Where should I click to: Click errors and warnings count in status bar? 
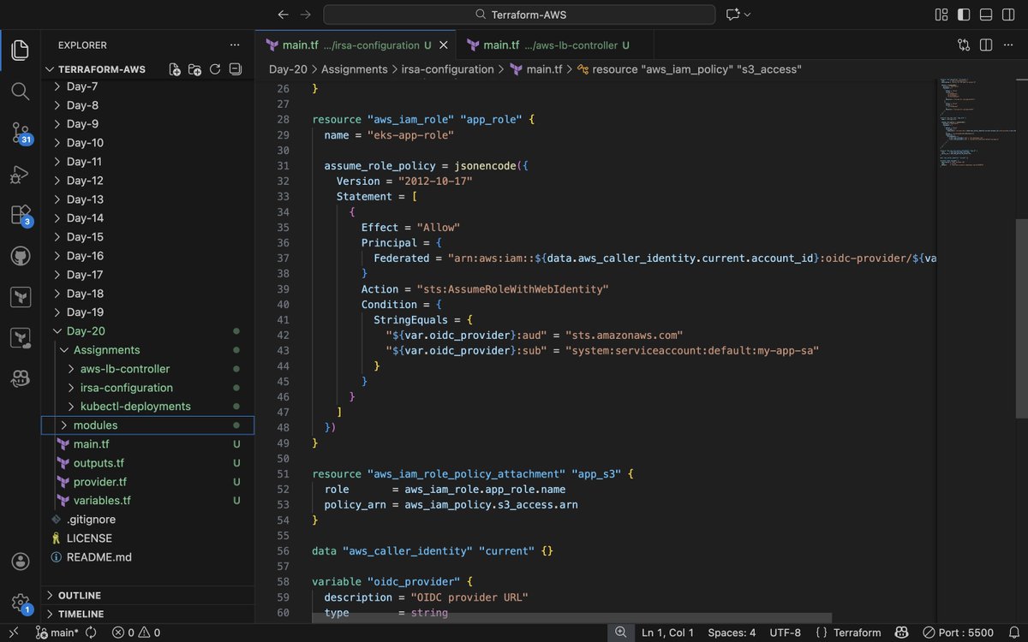(x=135, y=633)
